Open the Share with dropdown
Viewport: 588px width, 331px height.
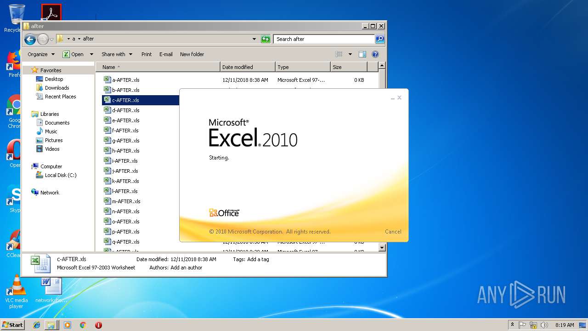(117, 54)
